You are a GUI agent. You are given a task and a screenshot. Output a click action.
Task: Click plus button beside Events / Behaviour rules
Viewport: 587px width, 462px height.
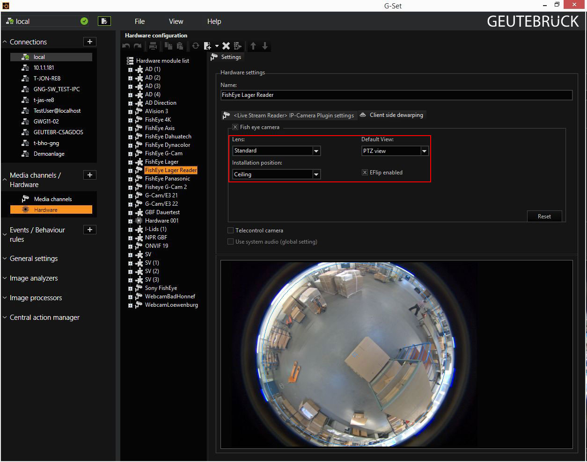click(90, 230)
